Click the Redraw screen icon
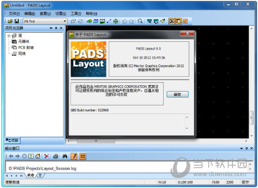Image resolution: width=258 pixels, height=188 pixels. click(156, 21)
